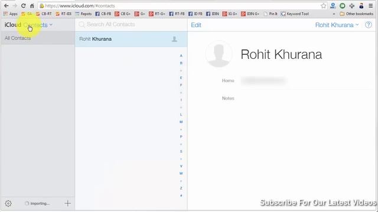Open the Other bookmarks folder

[356, 14]
